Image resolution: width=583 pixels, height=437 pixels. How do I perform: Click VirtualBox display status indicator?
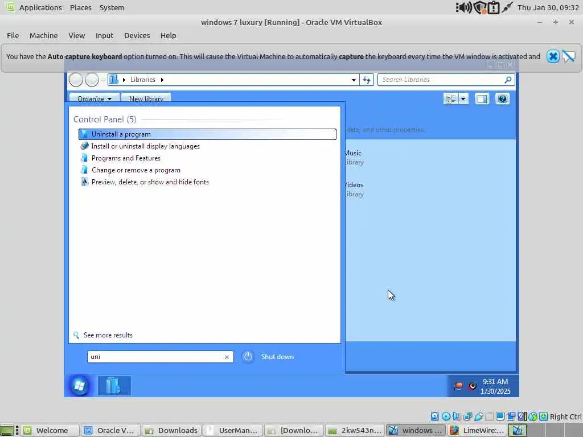click(x=500, y=417)
